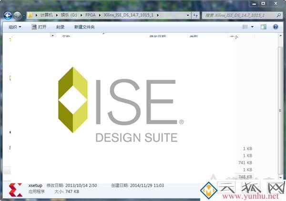Expand the arrow after FPGA breadcrumb

click(100, 15)
